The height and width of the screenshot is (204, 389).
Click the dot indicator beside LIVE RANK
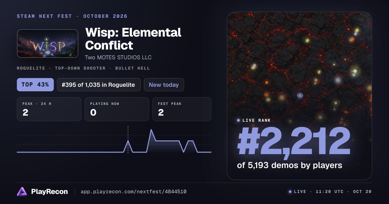click(239, 120)
